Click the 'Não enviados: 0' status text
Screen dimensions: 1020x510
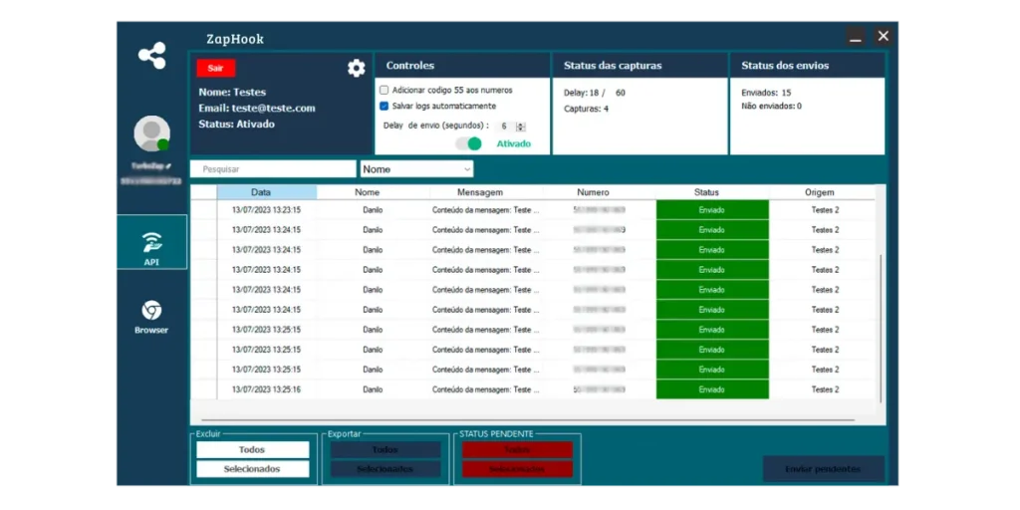point(772,106)
